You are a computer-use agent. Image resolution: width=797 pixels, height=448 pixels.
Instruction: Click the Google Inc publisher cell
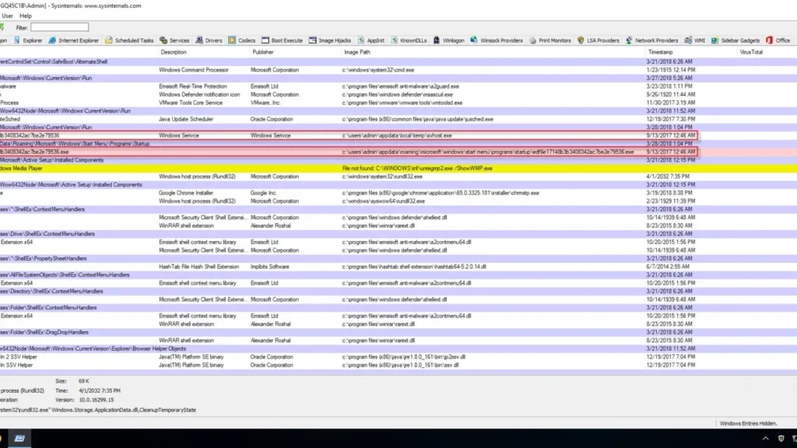point(263,193)
